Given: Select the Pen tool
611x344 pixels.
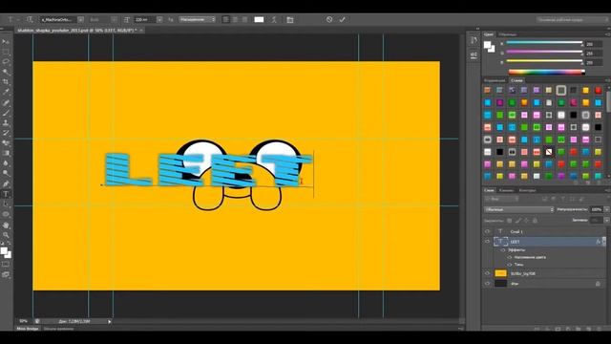Looking at the screenshot, I should (6, 183).
